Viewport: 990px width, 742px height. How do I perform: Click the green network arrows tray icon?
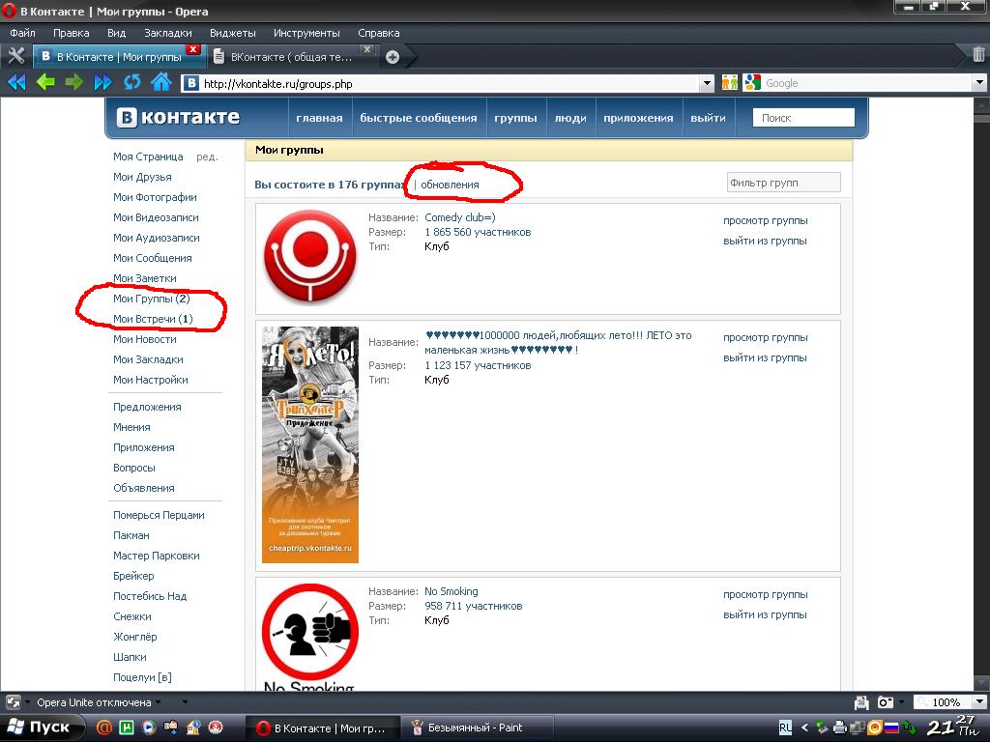point(909,728)
